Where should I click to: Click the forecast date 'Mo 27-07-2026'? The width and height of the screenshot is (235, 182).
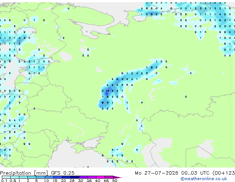pyautogui.click(x=156, y=173)
